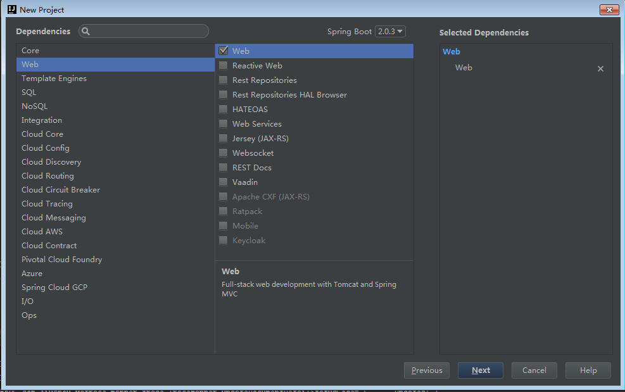Choose the I/O category

click(x=116, y=301)
